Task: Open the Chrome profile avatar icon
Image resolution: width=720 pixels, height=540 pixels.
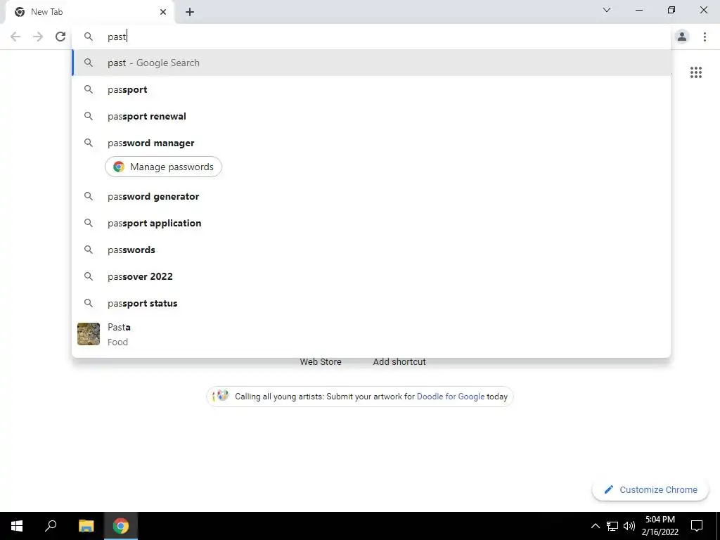Action: click(682, 37)
